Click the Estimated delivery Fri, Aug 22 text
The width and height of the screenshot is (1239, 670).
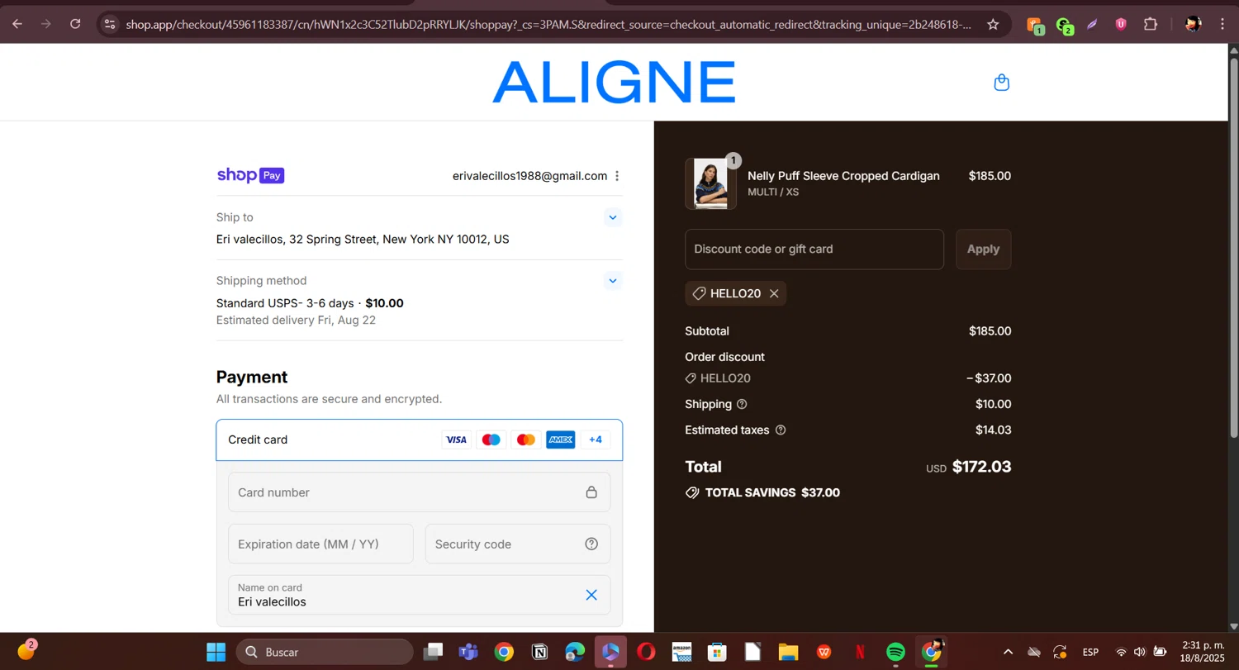click(x=296, y=320)
